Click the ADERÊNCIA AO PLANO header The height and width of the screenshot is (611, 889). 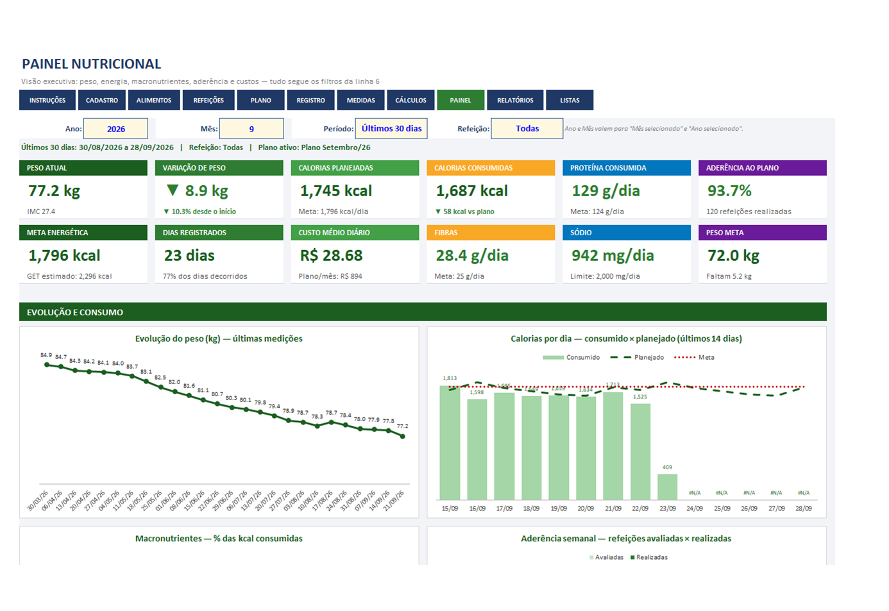(x=763, y=168)
